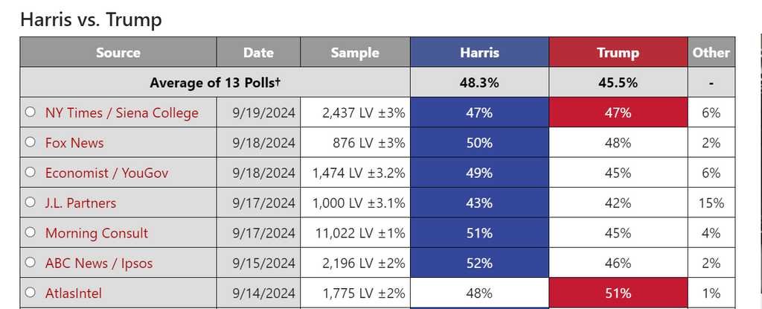Image resolution: width=762 pixels, height=309 pixels.
Task: Select the Economist / YouGov radio button
Action: point(31,173)
